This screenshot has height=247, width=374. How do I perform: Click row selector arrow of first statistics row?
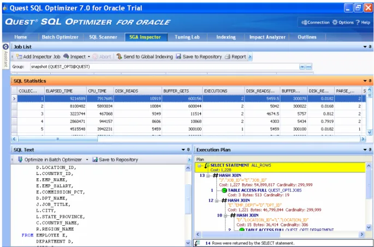pos(14,99)
